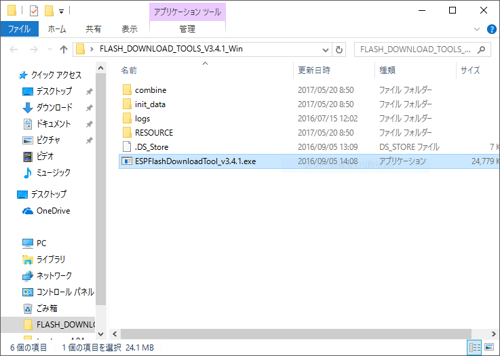Switch to details view icon in status bar
This screenshot has height=356, width=500.
(x=474, y=347)
